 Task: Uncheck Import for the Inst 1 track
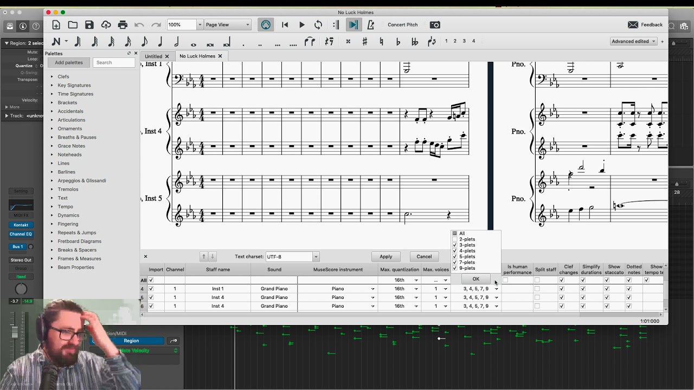point(151,289)
